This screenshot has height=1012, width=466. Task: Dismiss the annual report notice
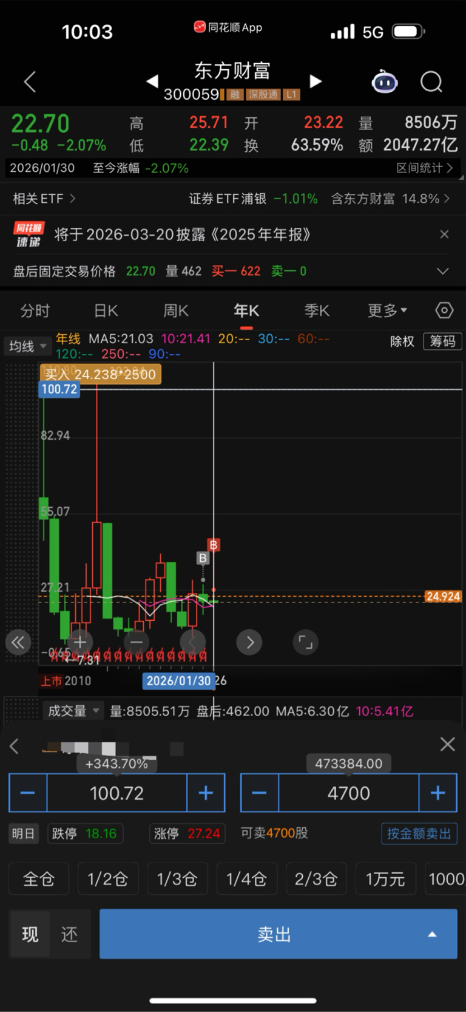click(444, 234)
